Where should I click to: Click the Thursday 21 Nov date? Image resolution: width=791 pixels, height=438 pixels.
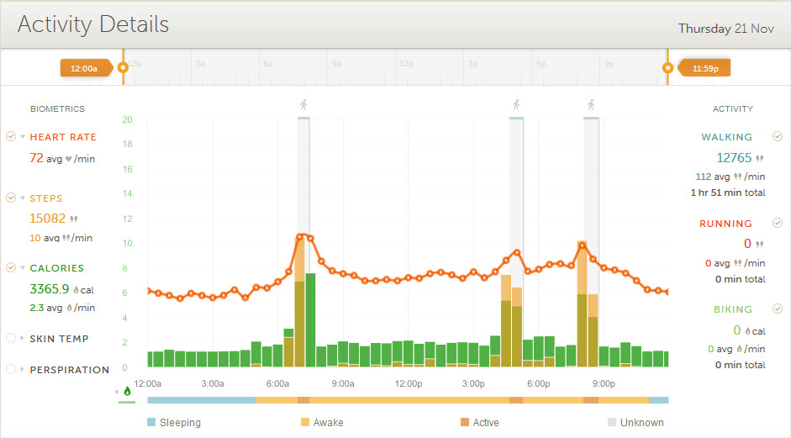(725, 29)
